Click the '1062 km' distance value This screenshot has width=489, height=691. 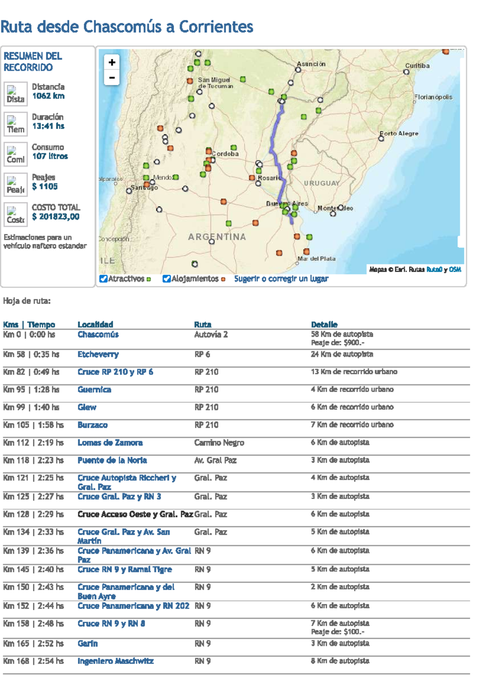click(x=48, y=96)
